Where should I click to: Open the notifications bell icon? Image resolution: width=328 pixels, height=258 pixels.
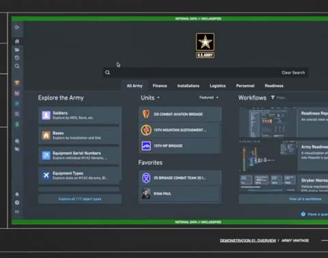(17, 195)
